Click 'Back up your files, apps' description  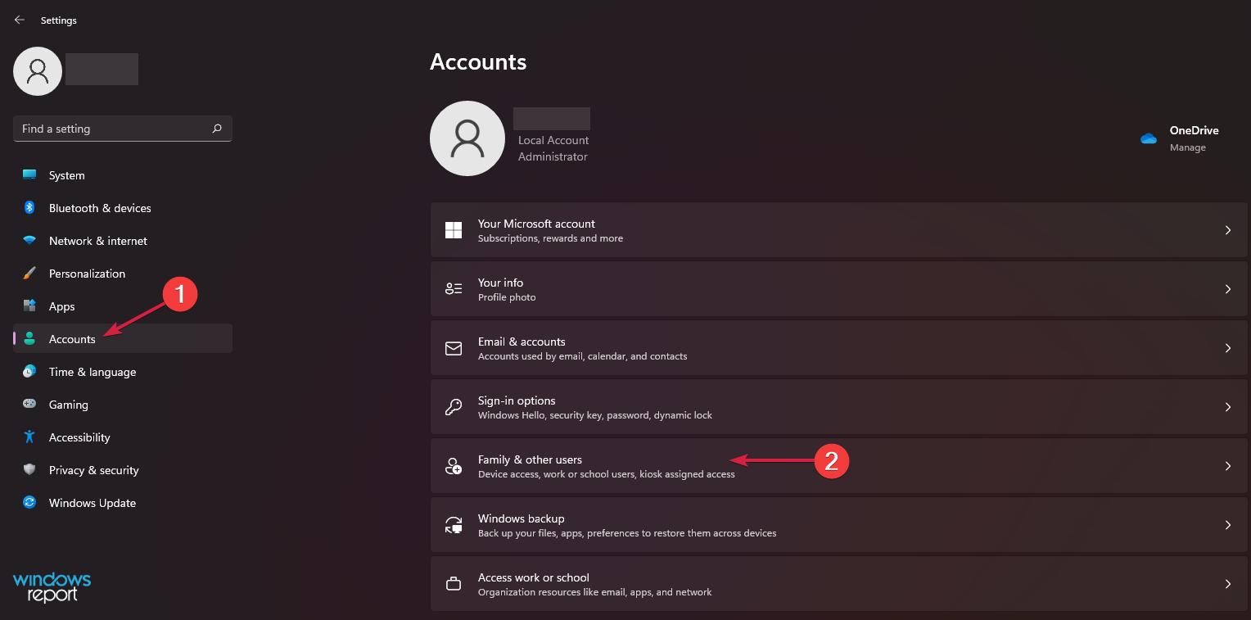pyautogui.click(x=627, y=533)
